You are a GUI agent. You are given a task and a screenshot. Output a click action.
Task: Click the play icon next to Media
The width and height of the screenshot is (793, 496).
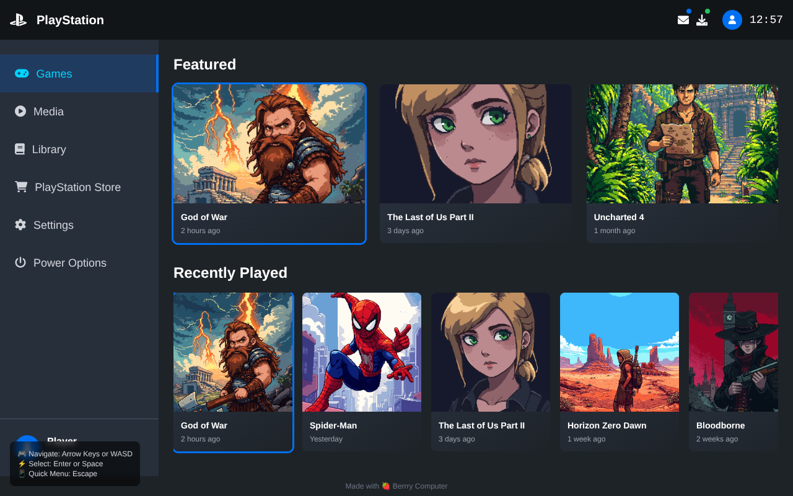19,111
